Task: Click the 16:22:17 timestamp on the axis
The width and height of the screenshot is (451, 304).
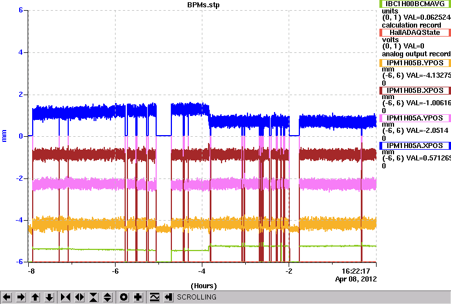Action: point(356,271)
